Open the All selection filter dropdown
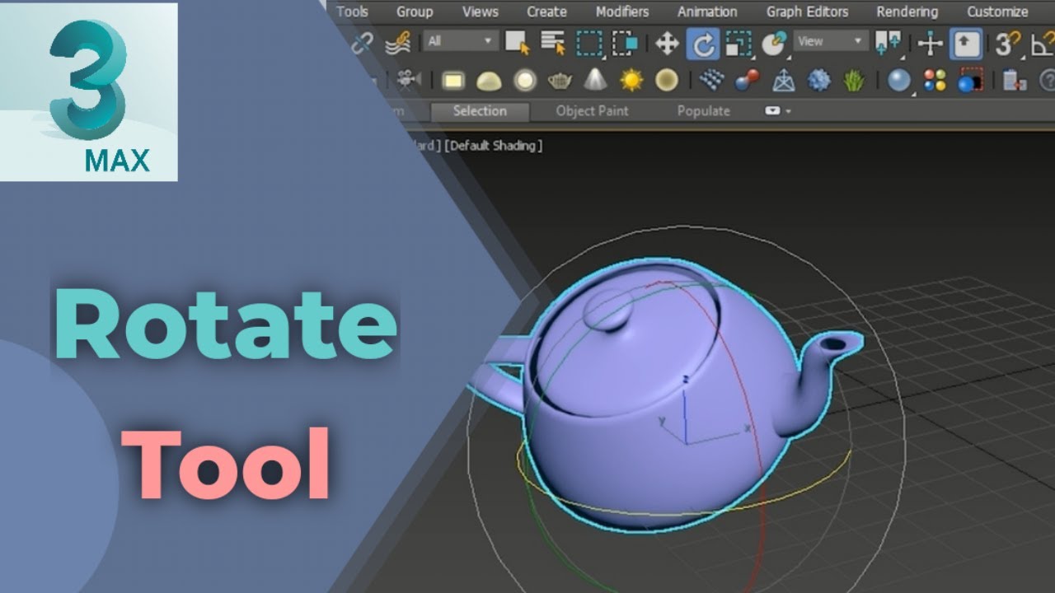The height and width of the screenshot is (593, 1055). click(461, 40)
